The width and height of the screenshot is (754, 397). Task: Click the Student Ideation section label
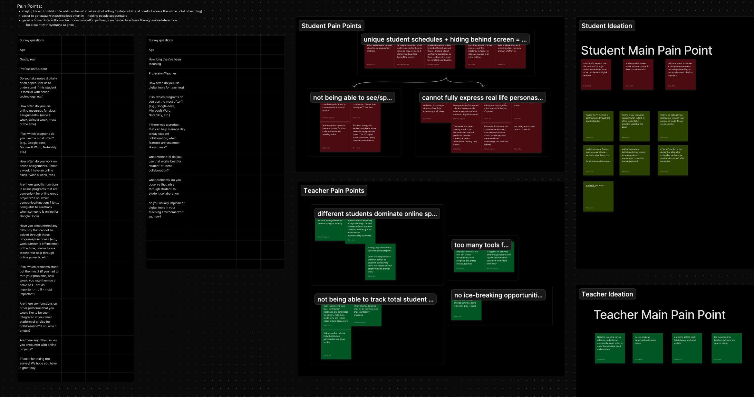(x=606, y=26)
